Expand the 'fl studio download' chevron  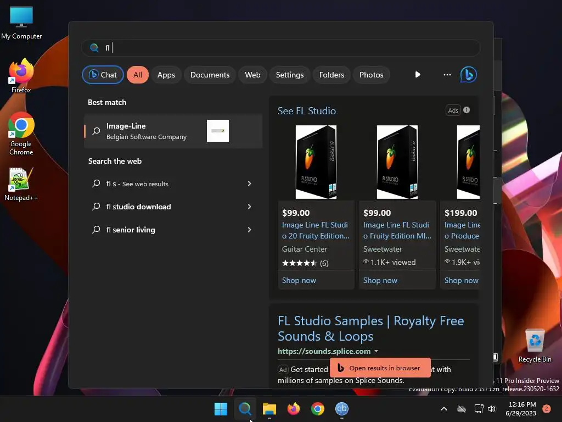pyautogui.click(x=250, y=207)
